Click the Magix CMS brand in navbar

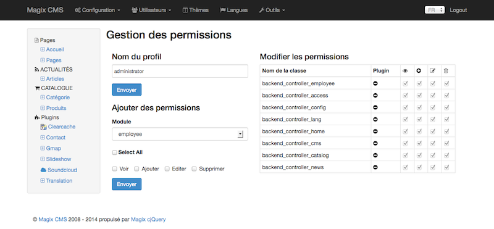[x=45, y=10]
